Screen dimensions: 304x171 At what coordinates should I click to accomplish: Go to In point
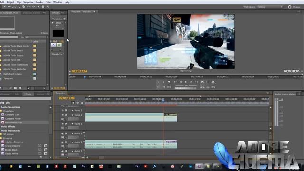coord(159,87)
